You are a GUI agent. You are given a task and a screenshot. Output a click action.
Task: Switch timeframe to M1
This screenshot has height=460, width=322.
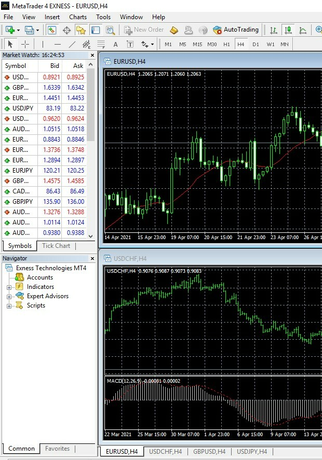pos(168,44)
